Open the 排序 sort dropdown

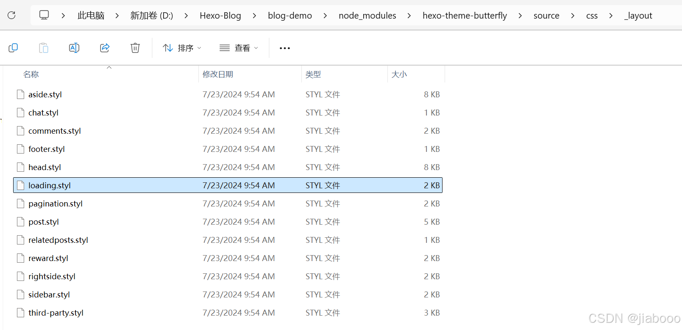pos(182,48)
